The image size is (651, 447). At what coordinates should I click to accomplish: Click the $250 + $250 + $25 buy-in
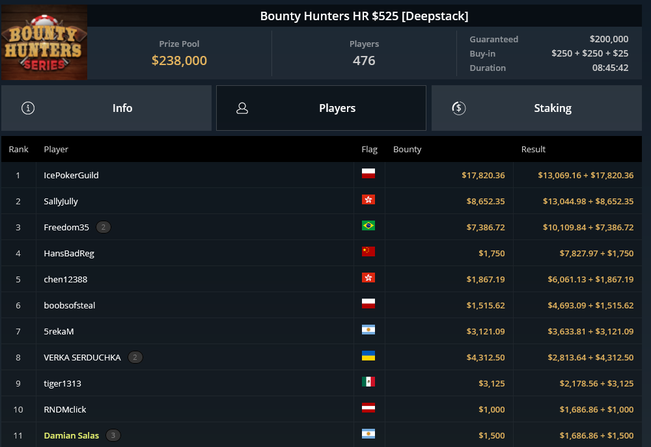590,53
